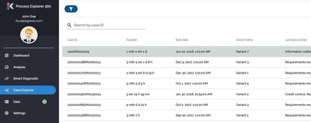Image resolution: width=311 pixels, height=123 pixels.
Task: Click the Settings gear icon
Action: [7, 113]
